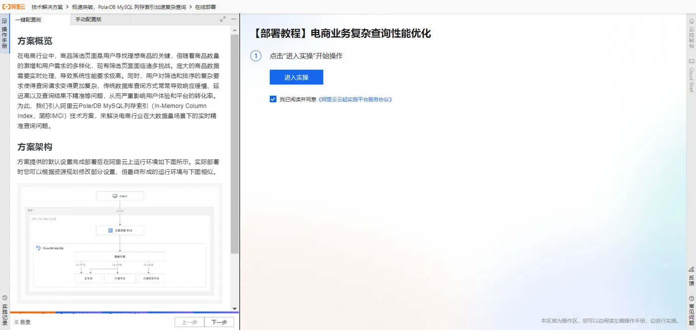Switch to the 手动配置版 tab

[x=88, y=19]
